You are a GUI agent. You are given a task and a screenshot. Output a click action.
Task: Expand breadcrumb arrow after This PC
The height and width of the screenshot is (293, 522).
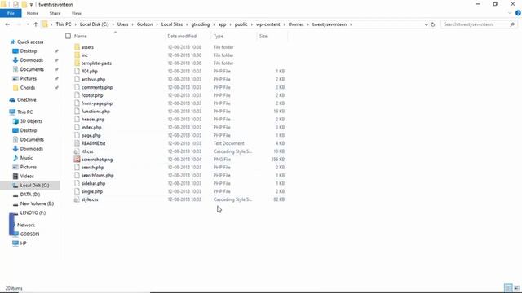[x=75, y=24]
